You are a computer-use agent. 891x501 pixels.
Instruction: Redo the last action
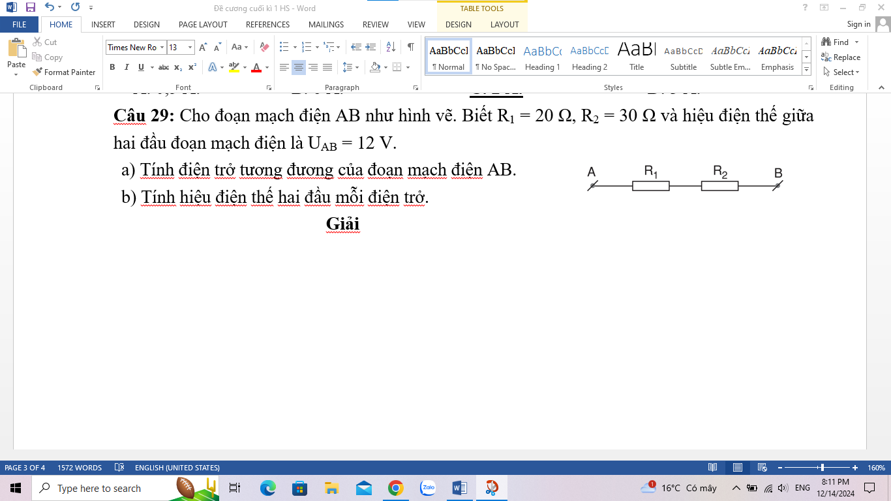click(x=75, y=8)
